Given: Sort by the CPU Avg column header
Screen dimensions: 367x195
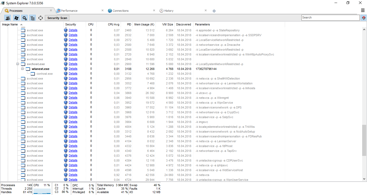Looking at the screenshot, I should tap(113, 24).
